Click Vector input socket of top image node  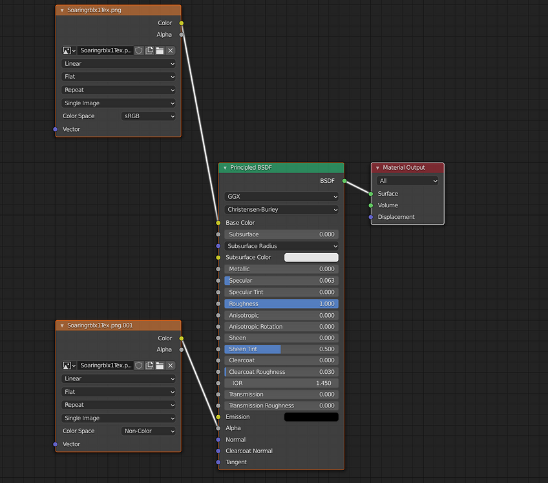(x=55, y=130)
